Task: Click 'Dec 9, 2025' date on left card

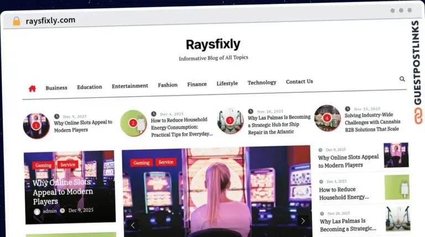Action: click(81, 210)
